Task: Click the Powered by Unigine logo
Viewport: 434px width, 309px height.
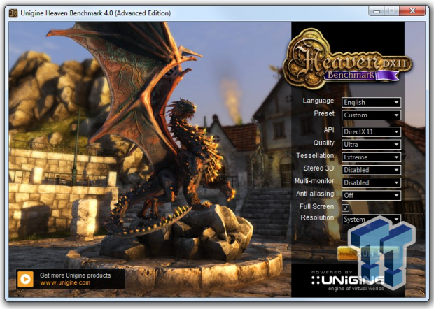Action: [348, 280]
